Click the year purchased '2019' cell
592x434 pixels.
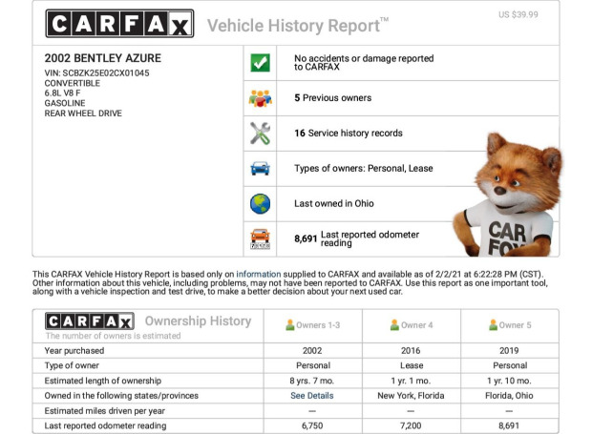[x=509, y=351]
